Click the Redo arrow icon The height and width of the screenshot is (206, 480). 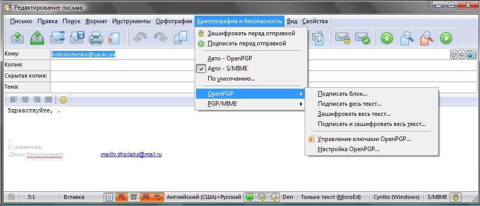click(160, 38)
